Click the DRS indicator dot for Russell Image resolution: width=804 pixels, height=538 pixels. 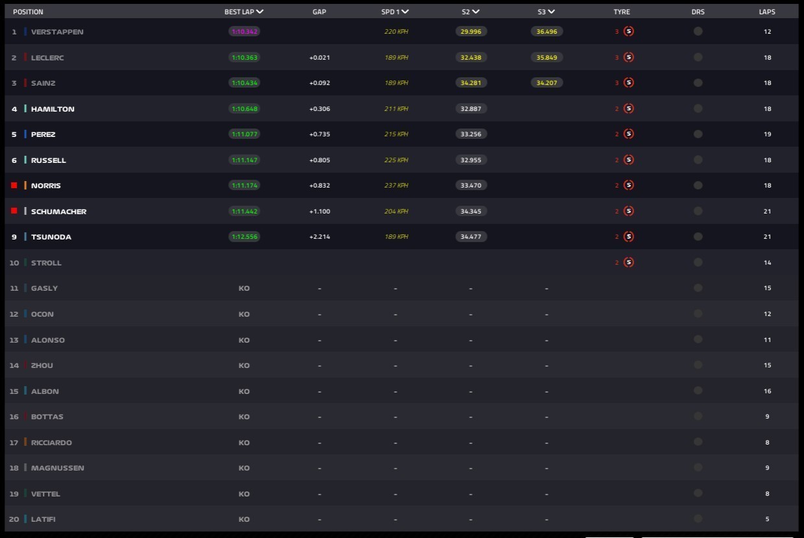coord(698,160)
